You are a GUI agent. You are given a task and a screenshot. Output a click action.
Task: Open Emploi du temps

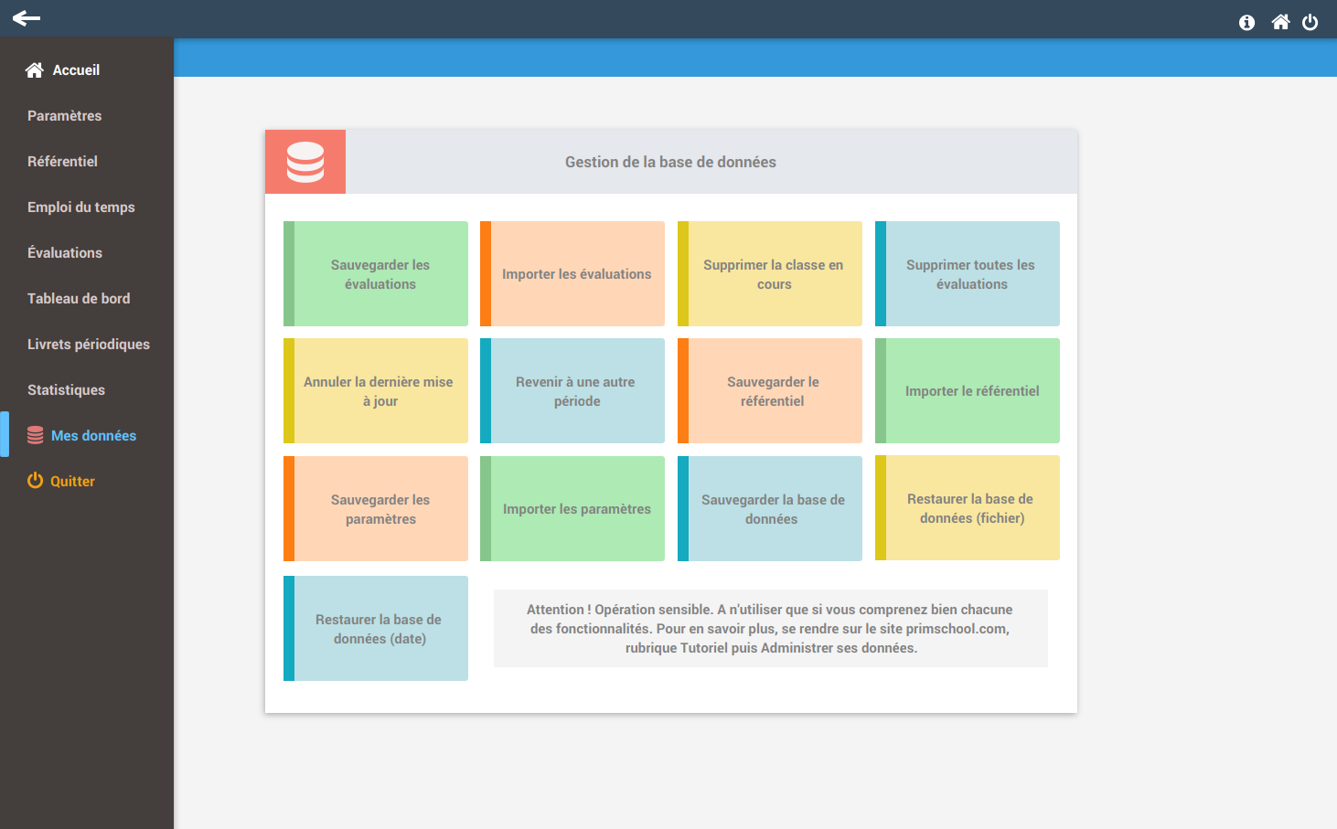pos(80,207)
